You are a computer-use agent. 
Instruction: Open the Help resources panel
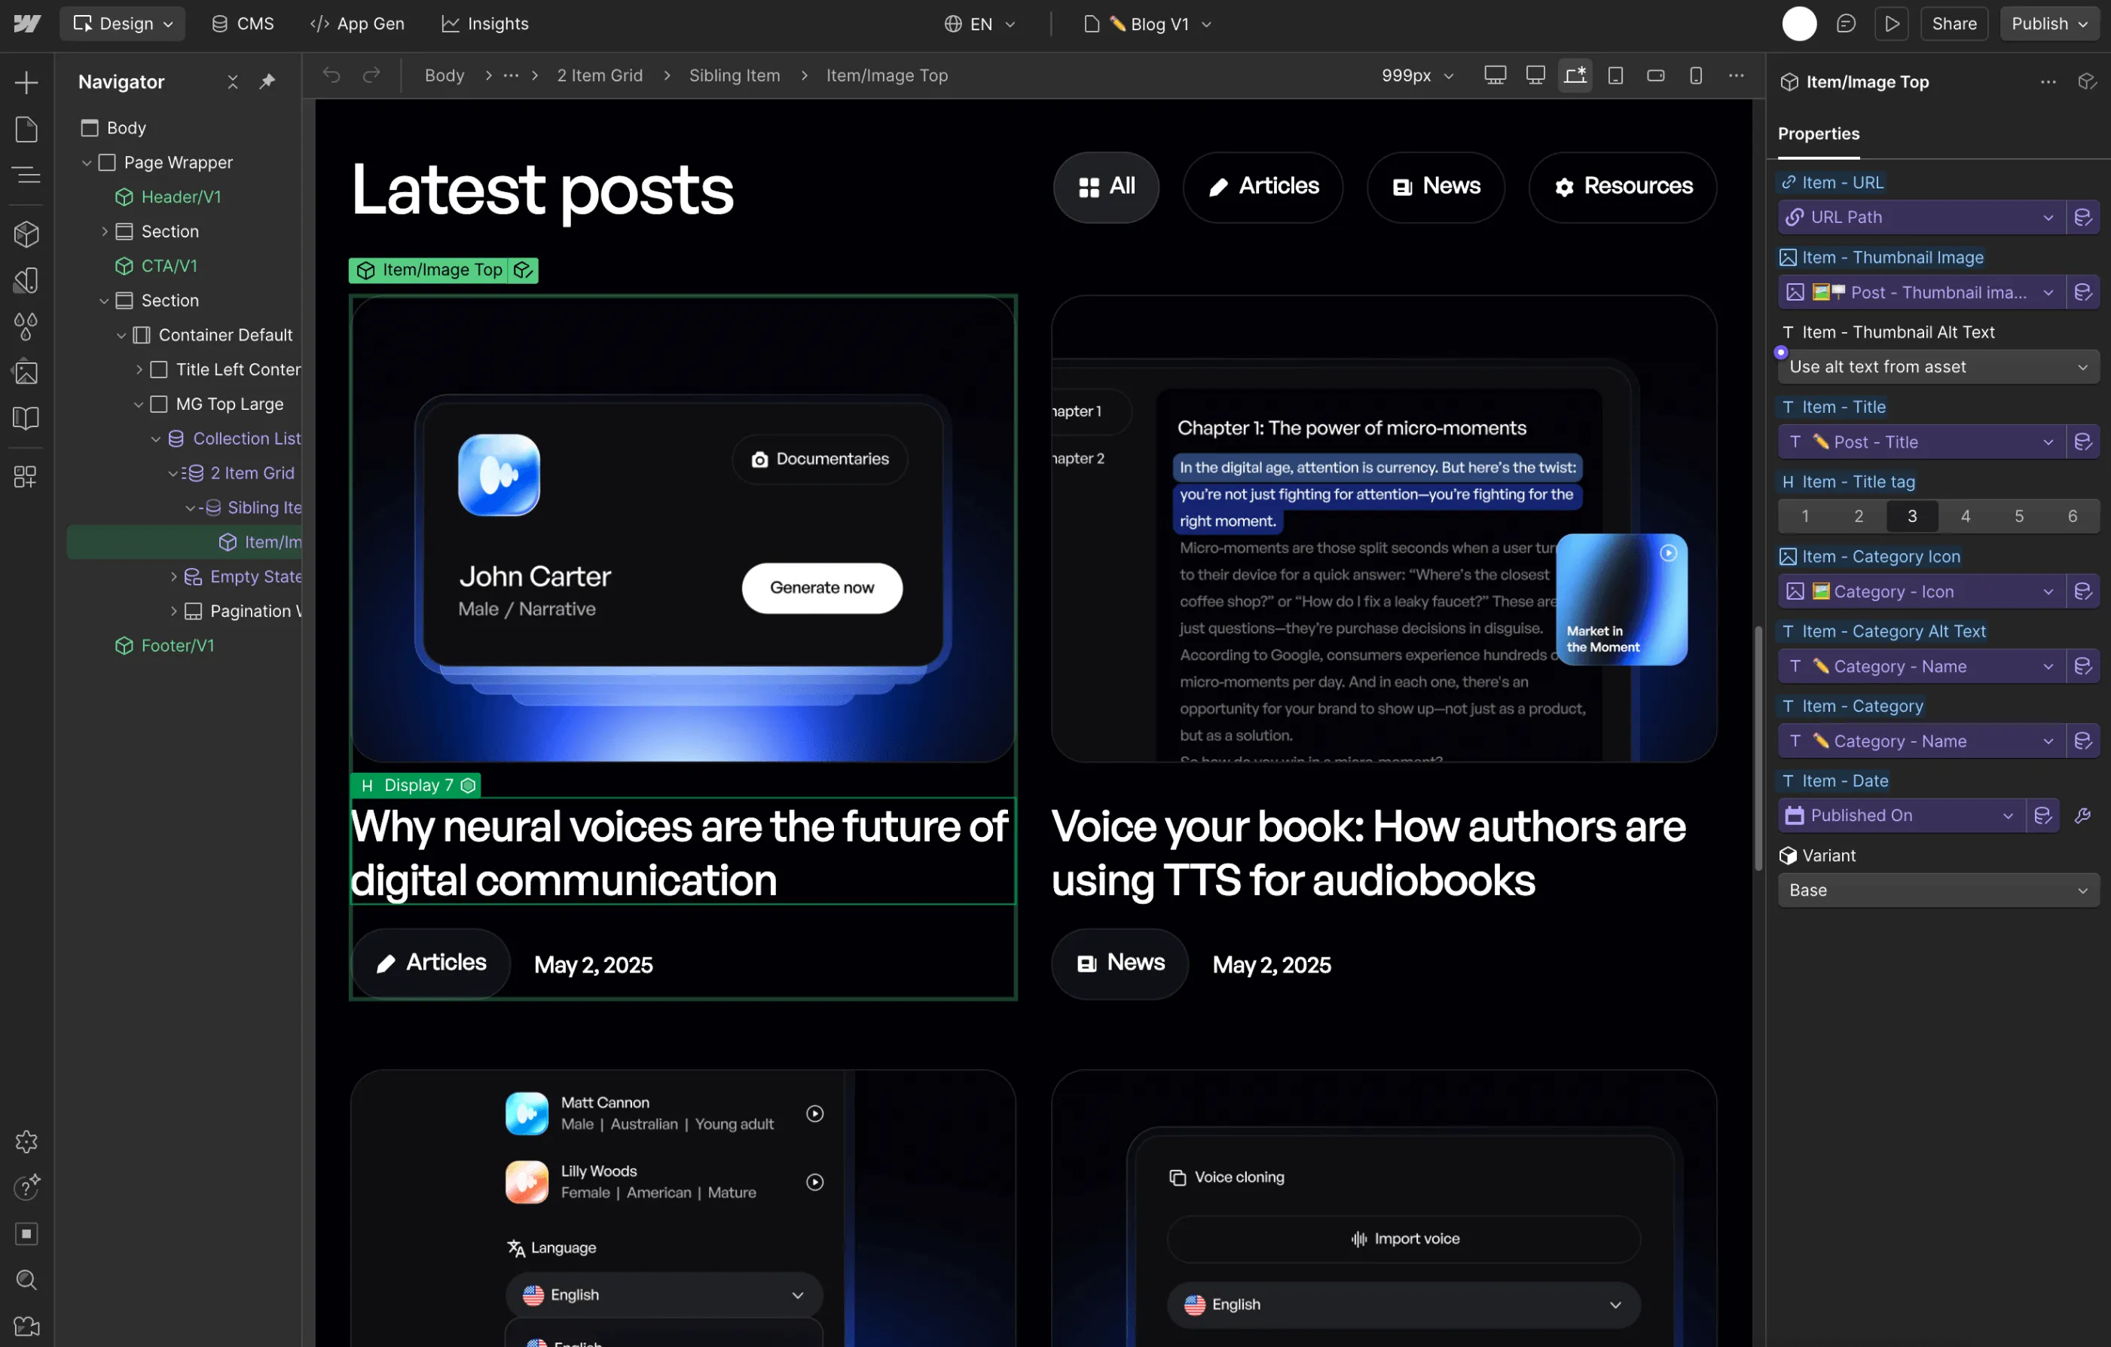26,1188
